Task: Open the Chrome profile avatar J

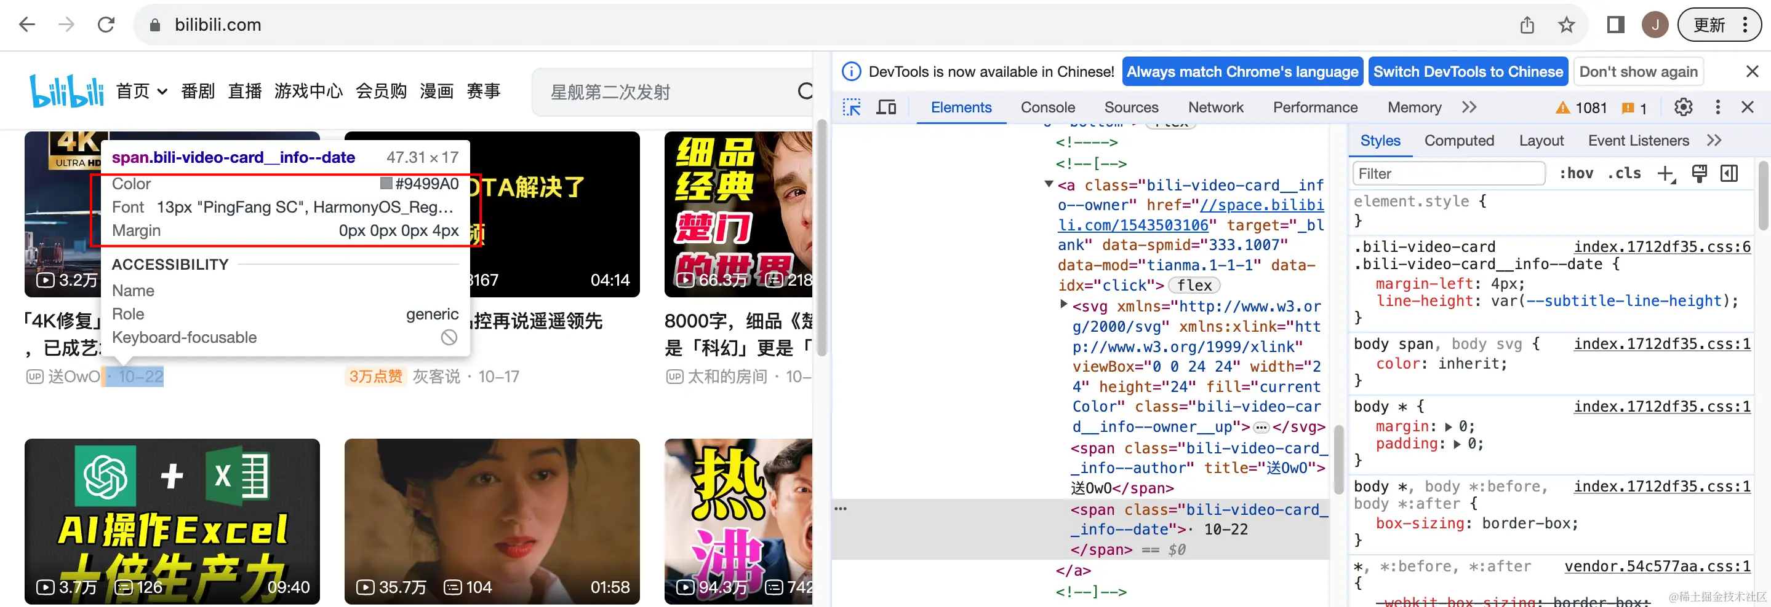Action: tap(1655, 25)
